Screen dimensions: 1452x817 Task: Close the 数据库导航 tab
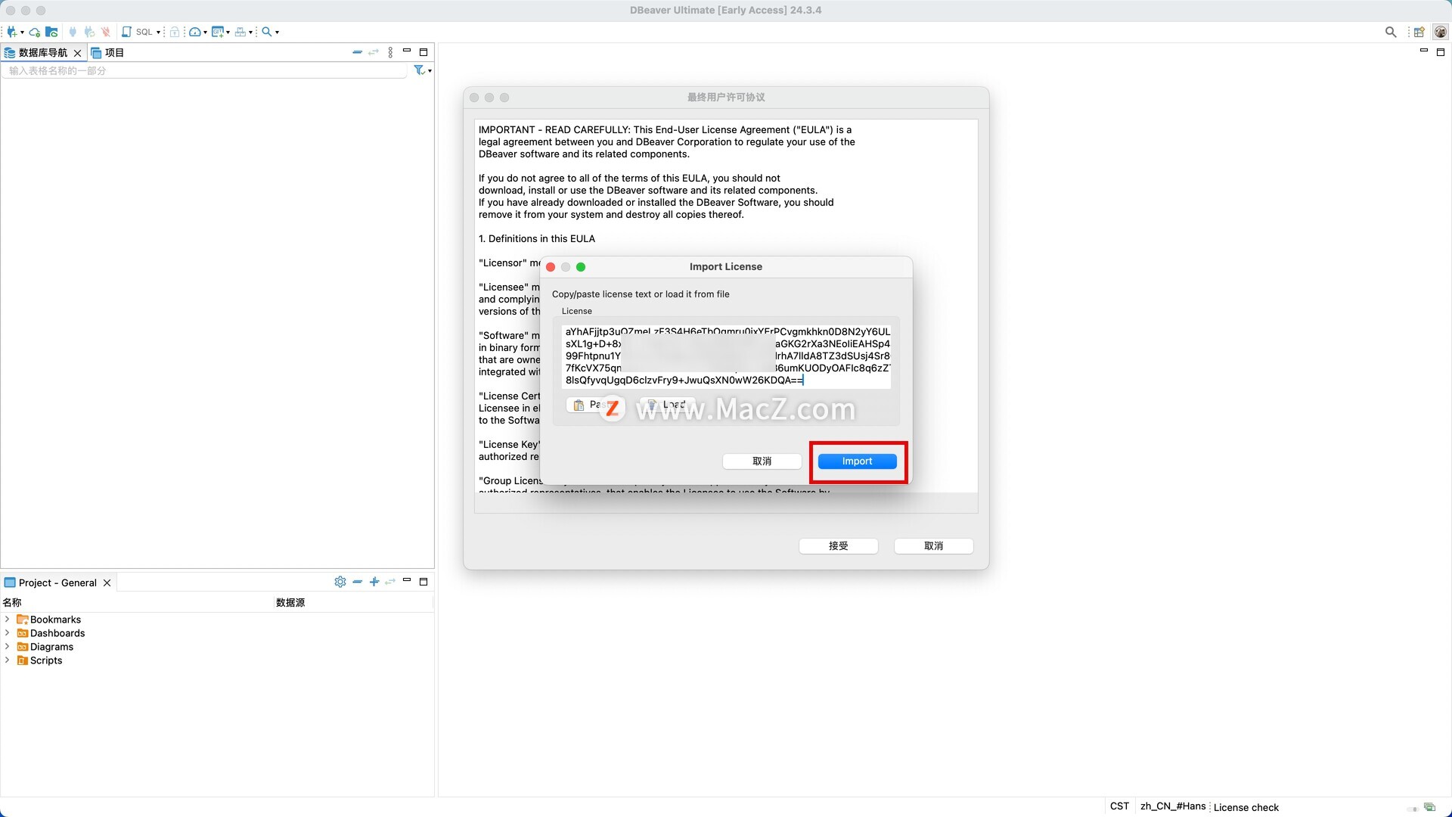(x=77, y=53)
